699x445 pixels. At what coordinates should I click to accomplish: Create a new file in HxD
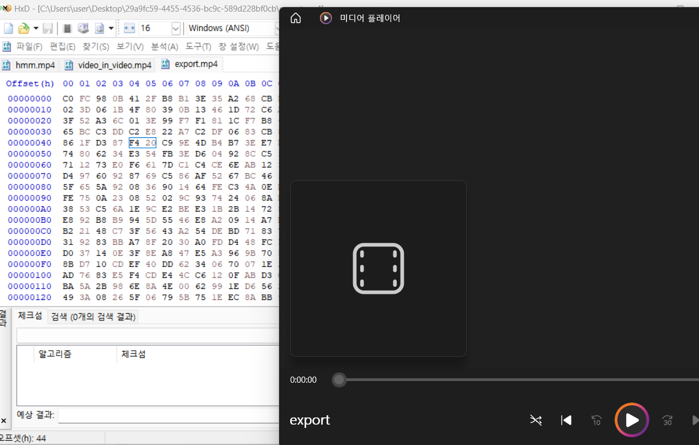pyautogui.click(x=8, y=28)
